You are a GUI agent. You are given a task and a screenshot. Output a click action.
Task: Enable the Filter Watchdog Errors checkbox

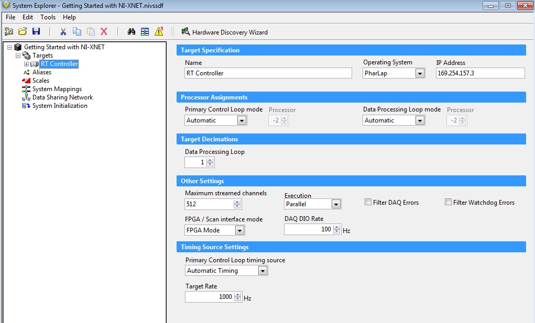[x=449, y=202]
